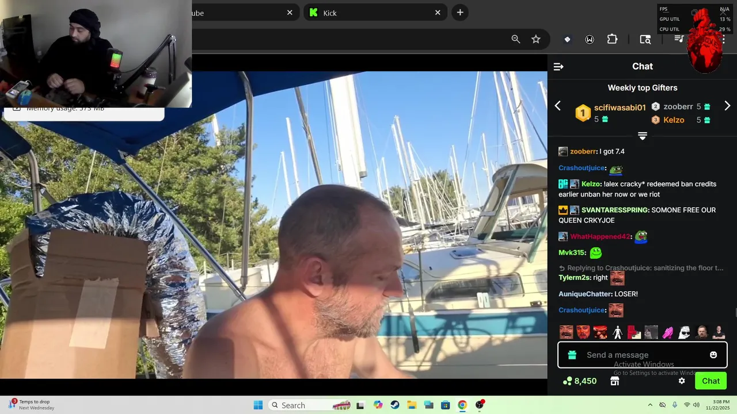Click the stream video player
The width and height of the screenshot is (737, 414).
pos(273,225)
